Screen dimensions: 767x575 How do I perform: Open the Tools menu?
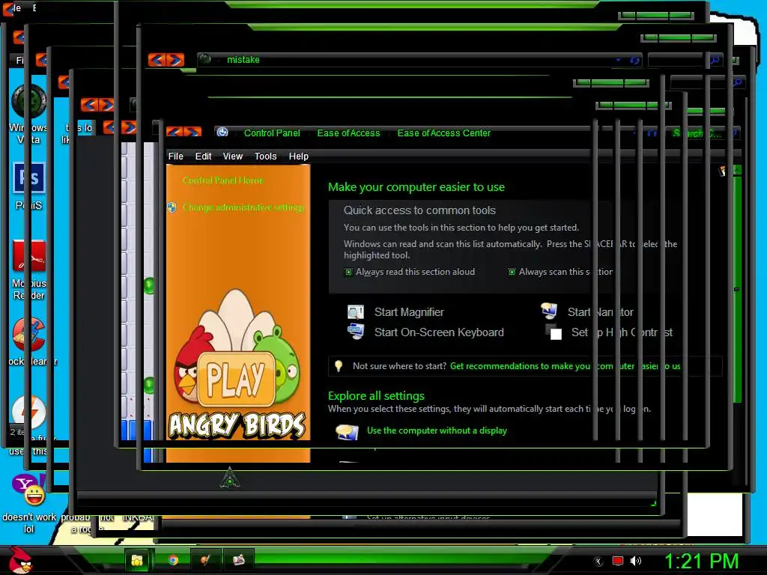tap(266, 156)
